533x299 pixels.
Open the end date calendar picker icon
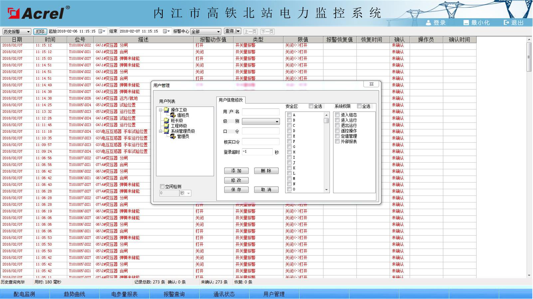click(x=165, y=31)
